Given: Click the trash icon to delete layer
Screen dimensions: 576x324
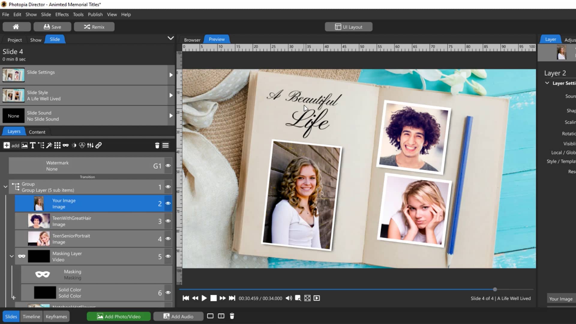Looking at the screenshot, I should (157, 145).
